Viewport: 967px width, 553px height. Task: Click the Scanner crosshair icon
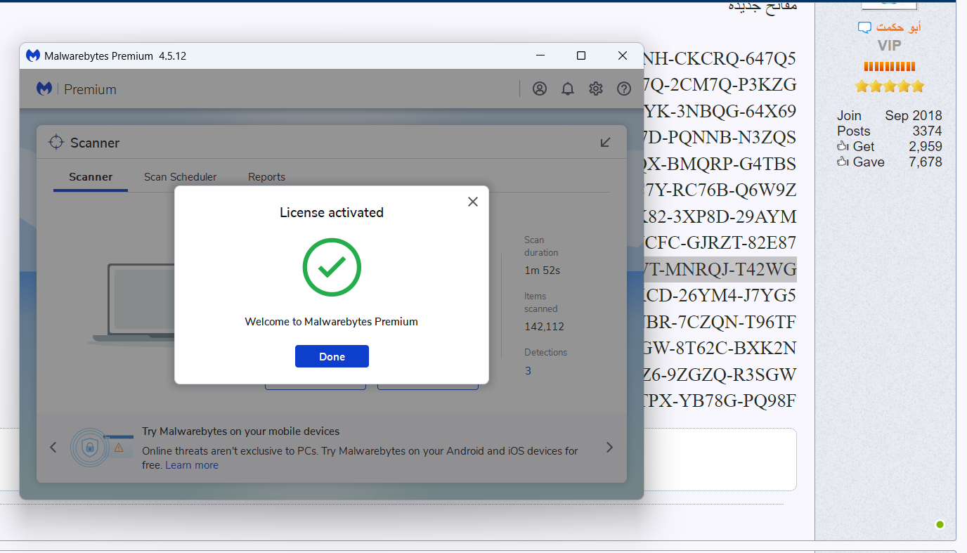[x=56, y=143]
